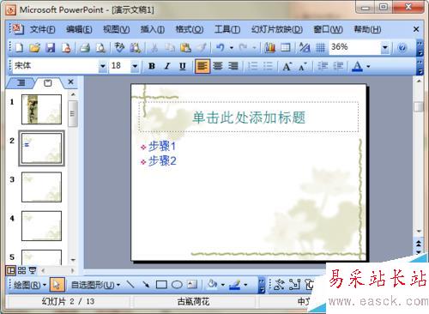Viewport: 429px width, 314px height.
Task: Click the 步骤2 bullet text
Action: tap(162, 161)
